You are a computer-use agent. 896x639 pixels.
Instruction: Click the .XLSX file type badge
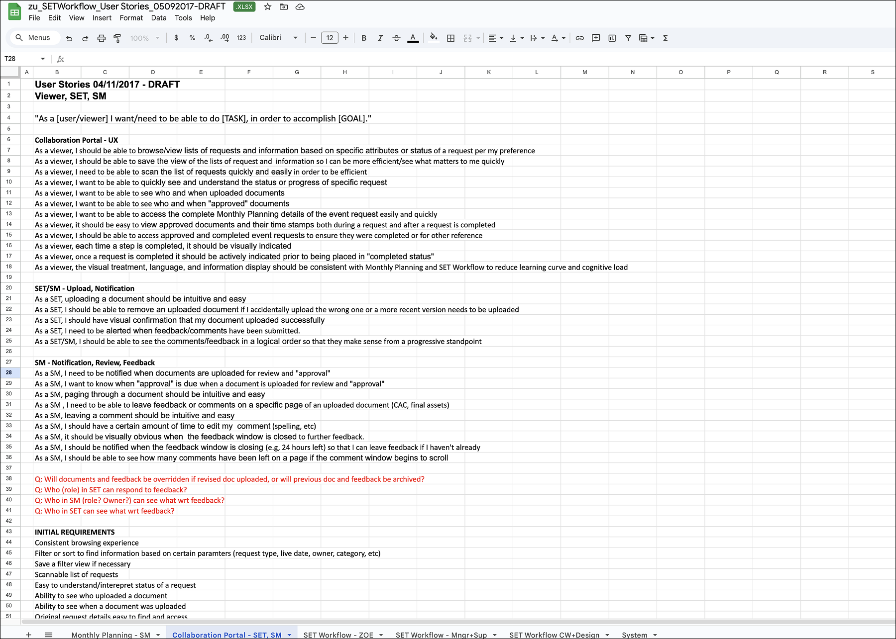[244, 7]
